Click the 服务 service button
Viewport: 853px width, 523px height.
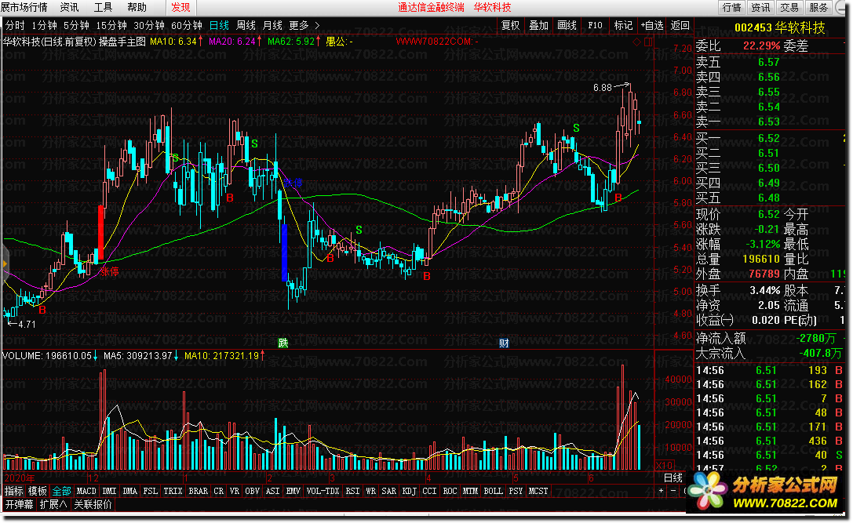coord(818,8)
